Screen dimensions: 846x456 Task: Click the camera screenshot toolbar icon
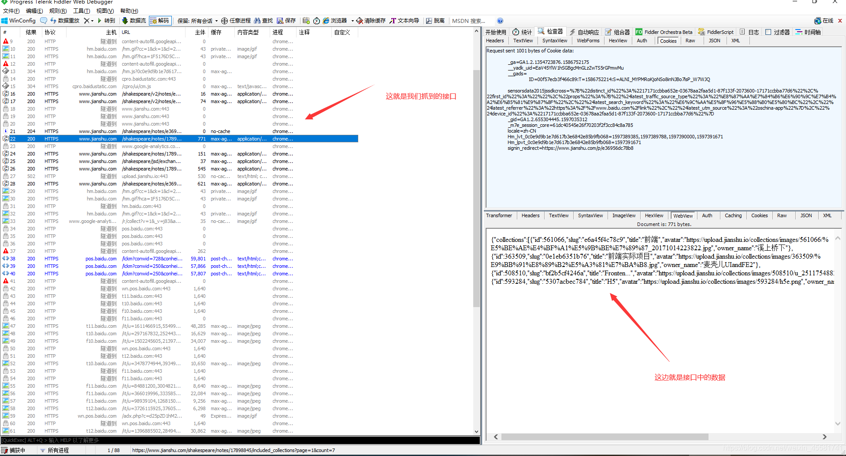click(306, 21)
